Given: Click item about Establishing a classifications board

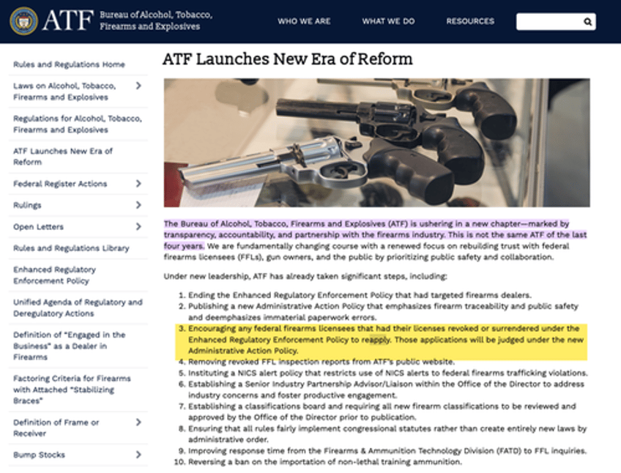Looking at the screenshot, I should [x=382, y=411].
